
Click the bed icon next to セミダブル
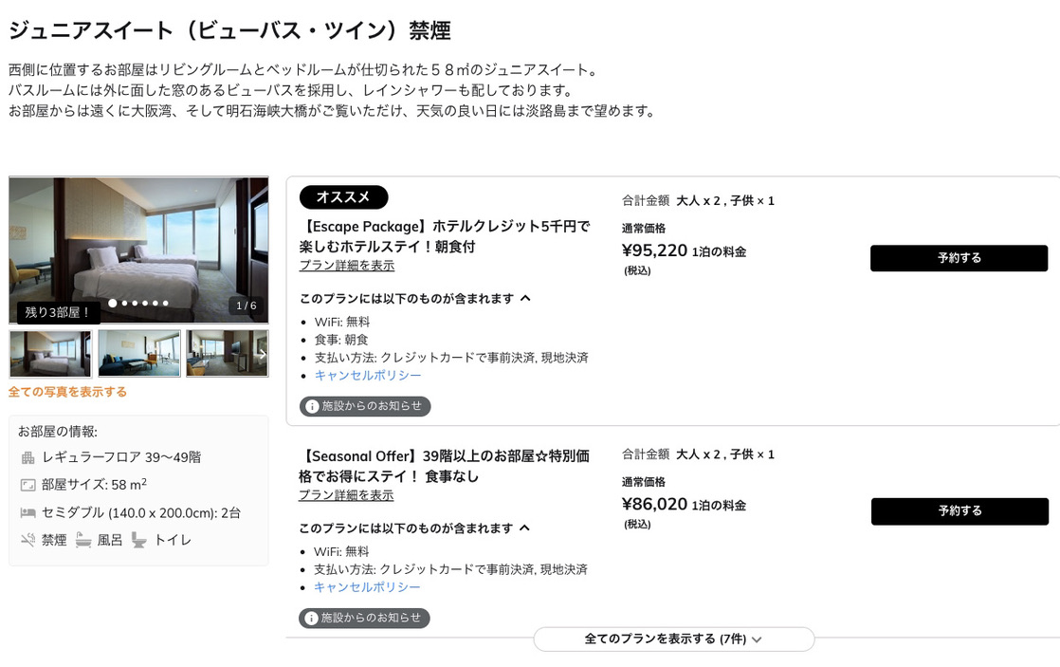29,512
